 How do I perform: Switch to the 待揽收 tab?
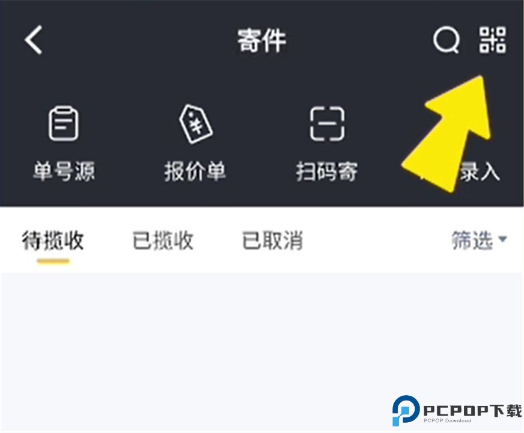[53, 240]
